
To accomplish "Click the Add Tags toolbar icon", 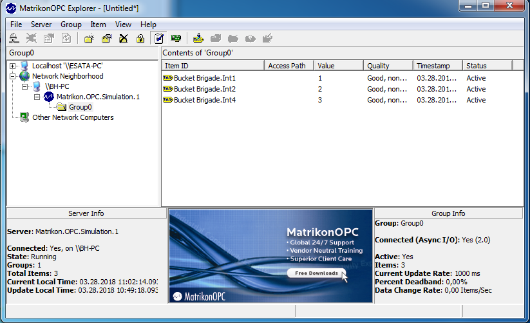I will pyautogui.click(x=198, y=39).
